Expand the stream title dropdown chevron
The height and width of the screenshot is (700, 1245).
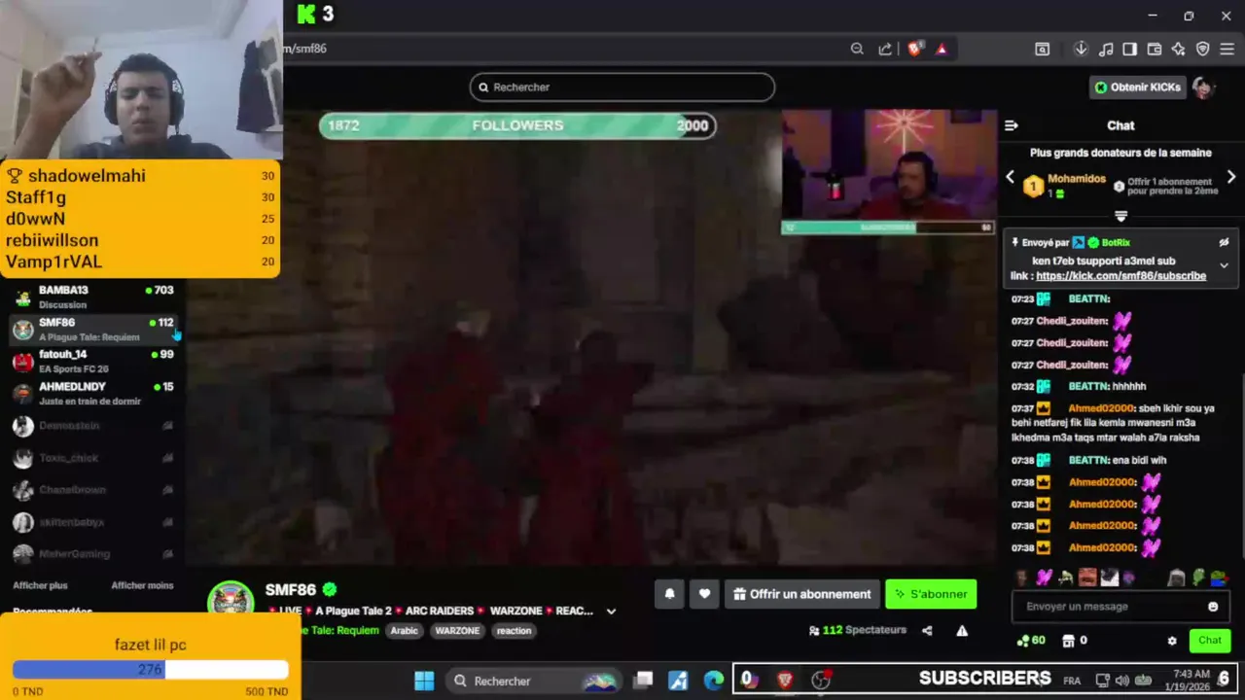point(611,612)
